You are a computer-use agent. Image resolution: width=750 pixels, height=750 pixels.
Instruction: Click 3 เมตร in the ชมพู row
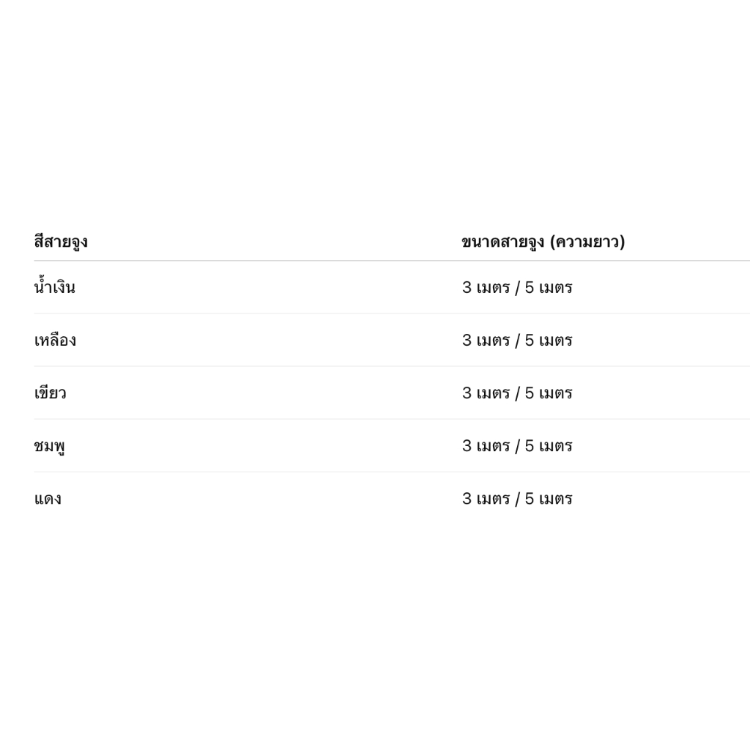(x=486, y=446)
